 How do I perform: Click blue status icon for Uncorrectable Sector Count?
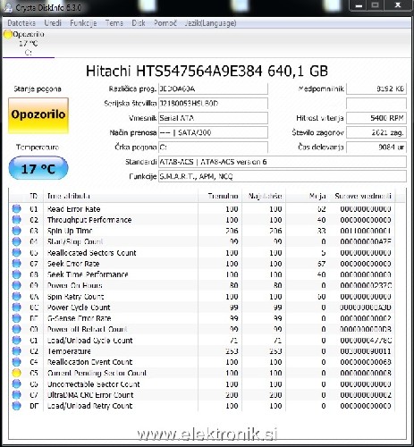click(16, 384)
